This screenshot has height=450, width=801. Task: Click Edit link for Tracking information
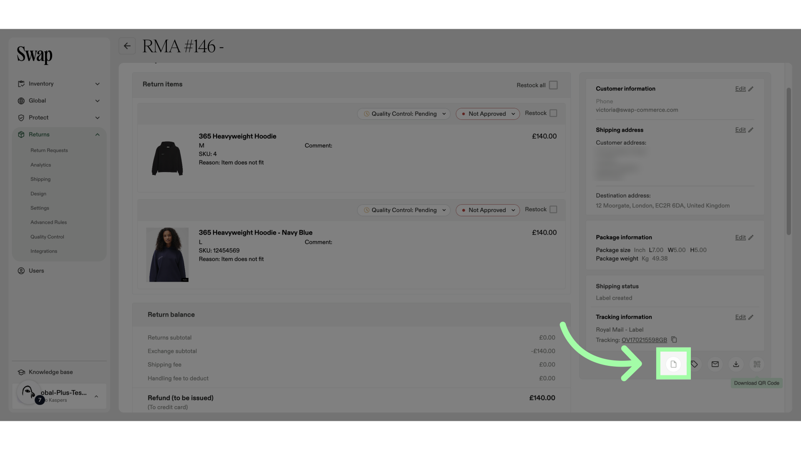(x=740, y=317)
